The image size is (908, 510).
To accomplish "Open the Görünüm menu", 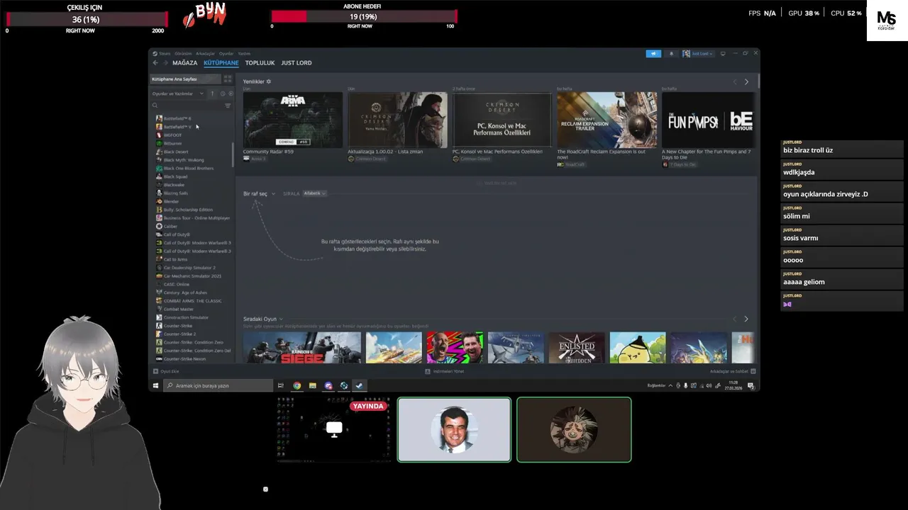I will 183,53.
